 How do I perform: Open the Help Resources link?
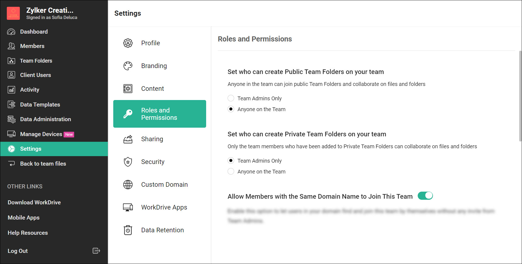click(x=28, y=233)
